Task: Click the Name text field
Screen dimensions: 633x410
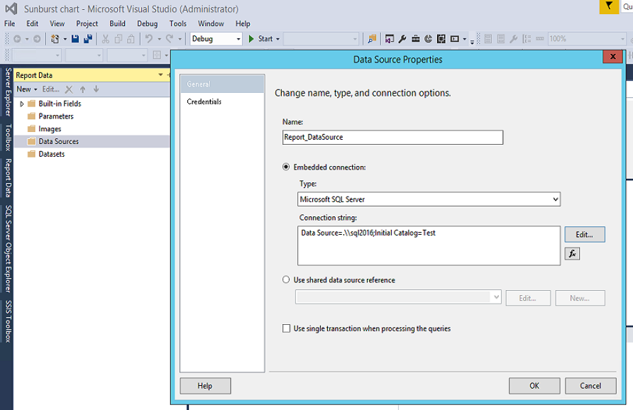Action: tap(392, 138)
